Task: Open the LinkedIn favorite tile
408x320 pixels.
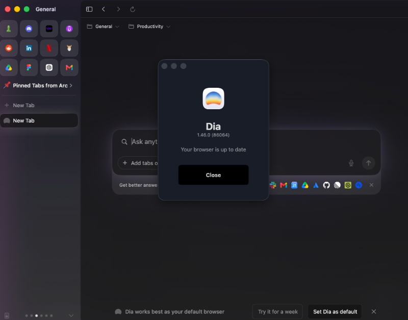Action: (29, 48)
